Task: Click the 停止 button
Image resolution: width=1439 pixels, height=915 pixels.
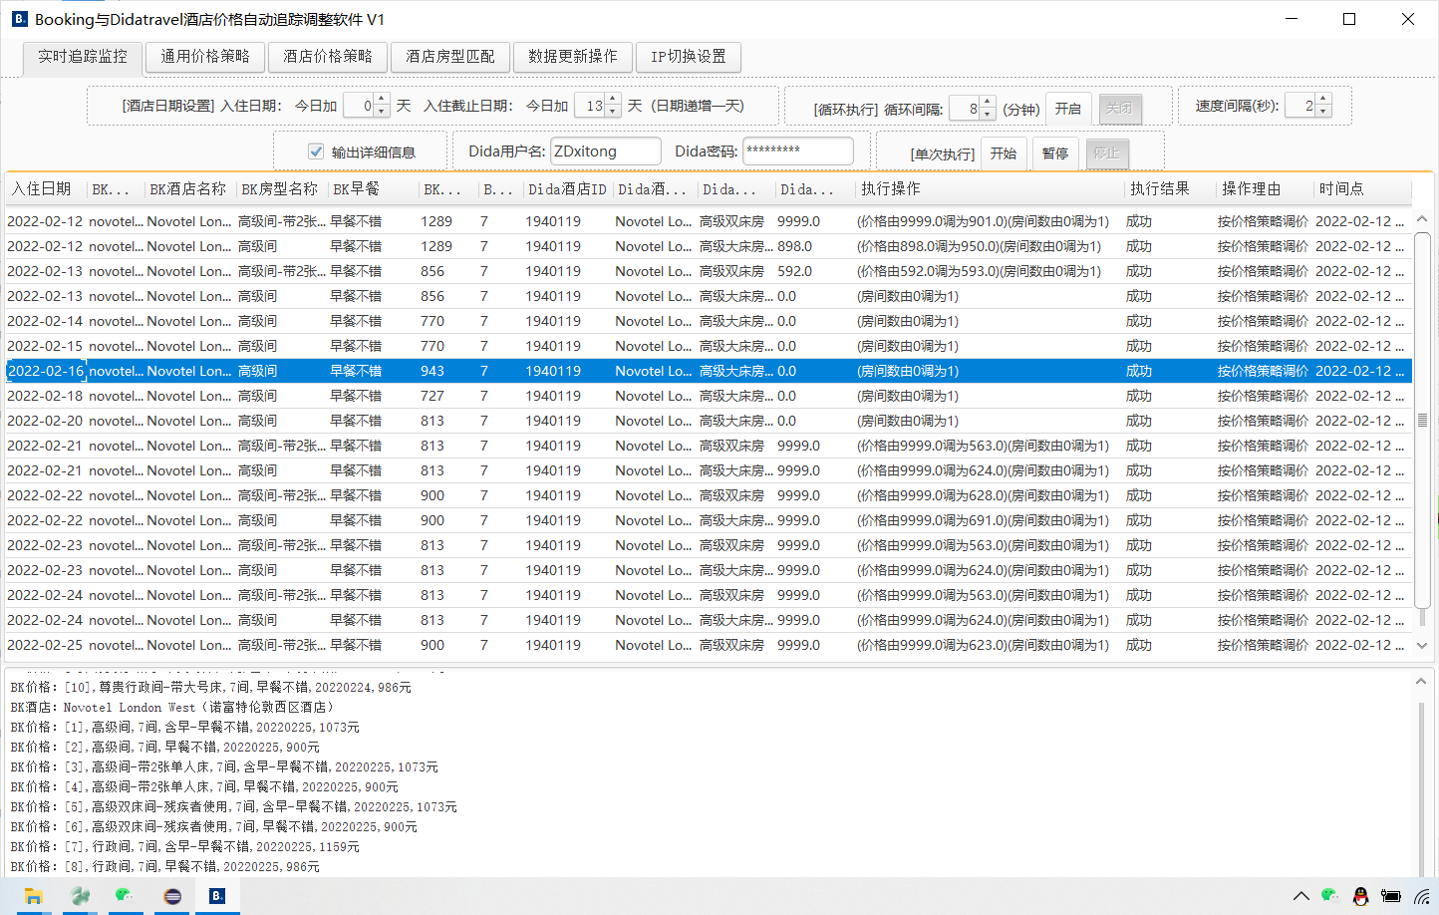Action: [1107, 153]
